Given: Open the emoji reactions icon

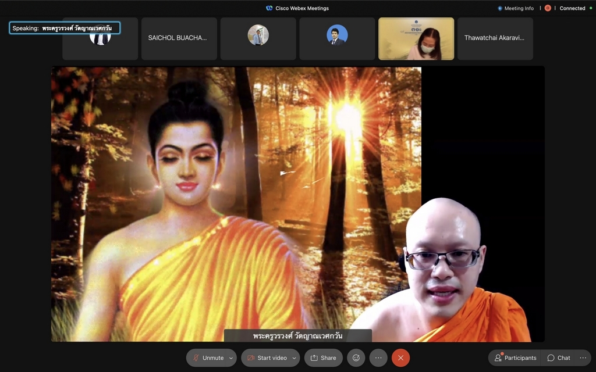Looking at the screenshot, I should click(x=356, y=358).
